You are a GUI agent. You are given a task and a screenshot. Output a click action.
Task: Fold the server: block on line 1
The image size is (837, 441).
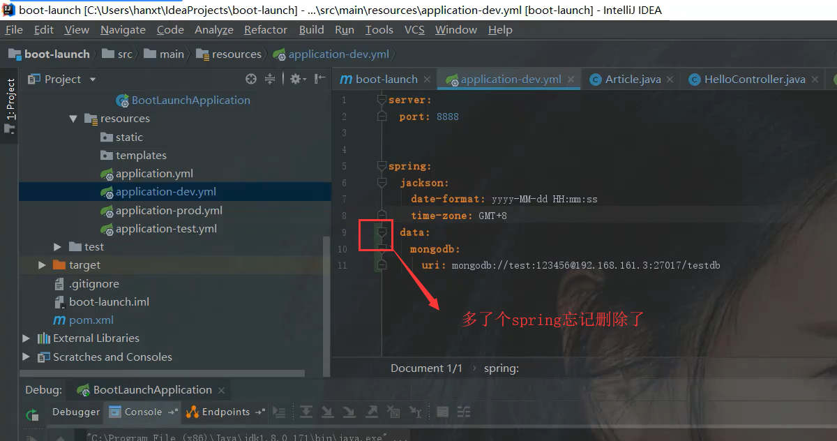(x=382, y=100)
